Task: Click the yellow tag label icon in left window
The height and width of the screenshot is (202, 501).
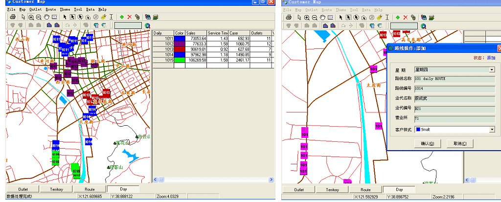Action: click(x=104, y=17)
